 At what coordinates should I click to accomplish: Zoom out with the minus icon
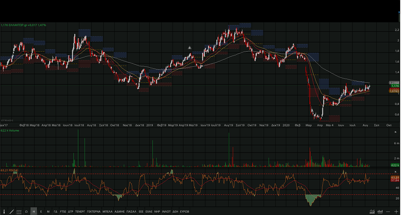coord(388,212)
